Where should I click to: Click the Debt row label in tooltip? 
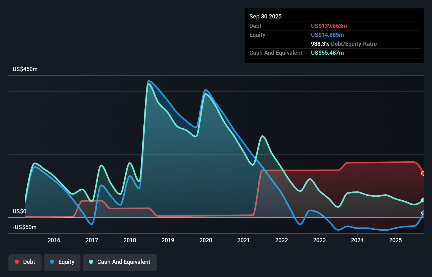(x=255, y=26)
